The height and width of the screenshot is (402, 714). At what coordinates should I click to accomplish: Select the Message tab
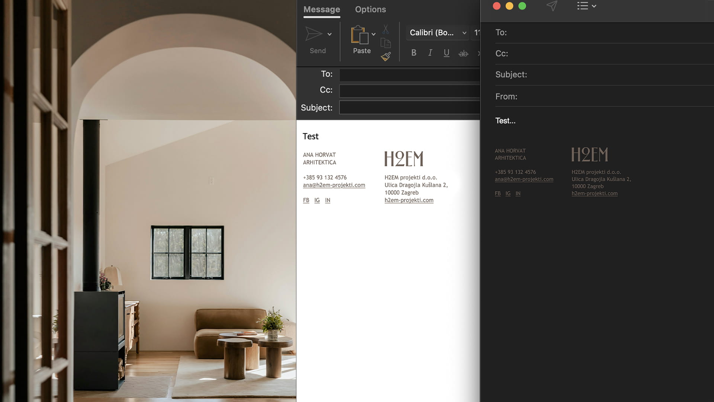(x=322, y=9)
